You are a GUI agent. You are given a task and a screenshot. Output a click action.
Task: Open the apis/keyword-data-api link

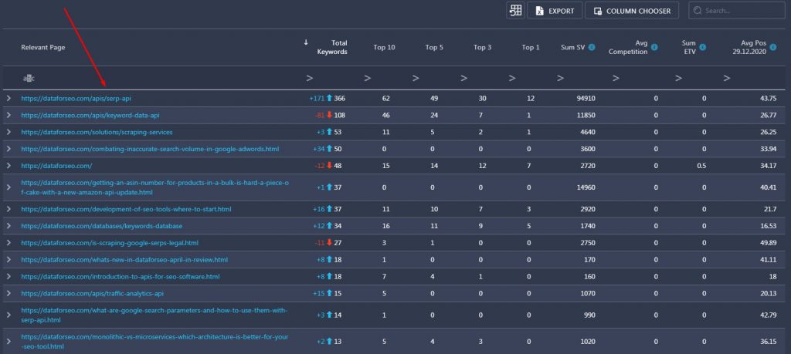[90, 116]
